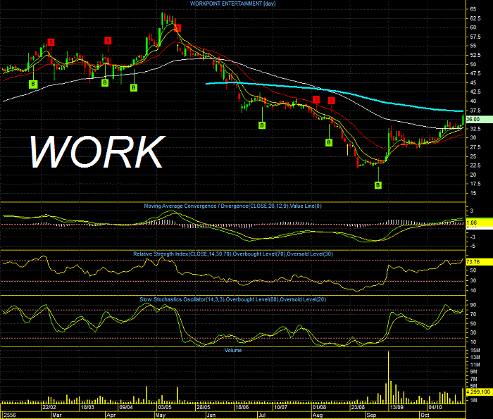
Task: Click the tallest volume bar near 13/09
Action: pyautogui.click(x=389, y=377)
